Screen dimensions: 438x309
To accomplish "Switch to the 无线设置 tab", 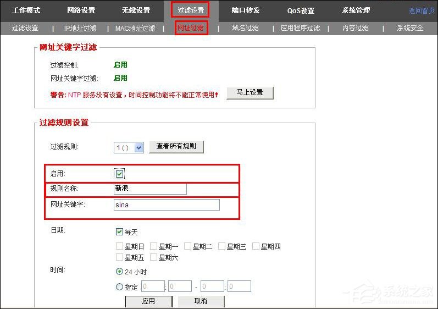I will coord(136,10).
